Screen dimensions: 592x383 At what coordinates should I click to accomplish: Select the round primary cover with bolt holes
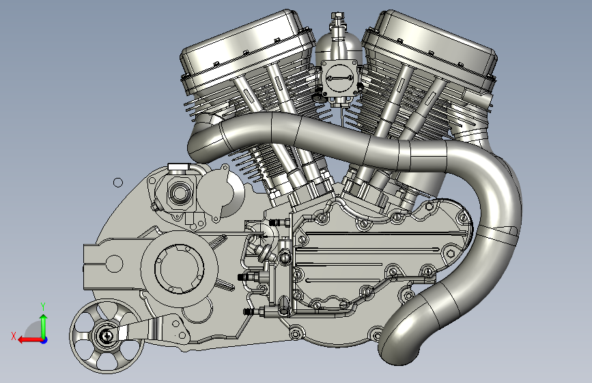point(180,268)
